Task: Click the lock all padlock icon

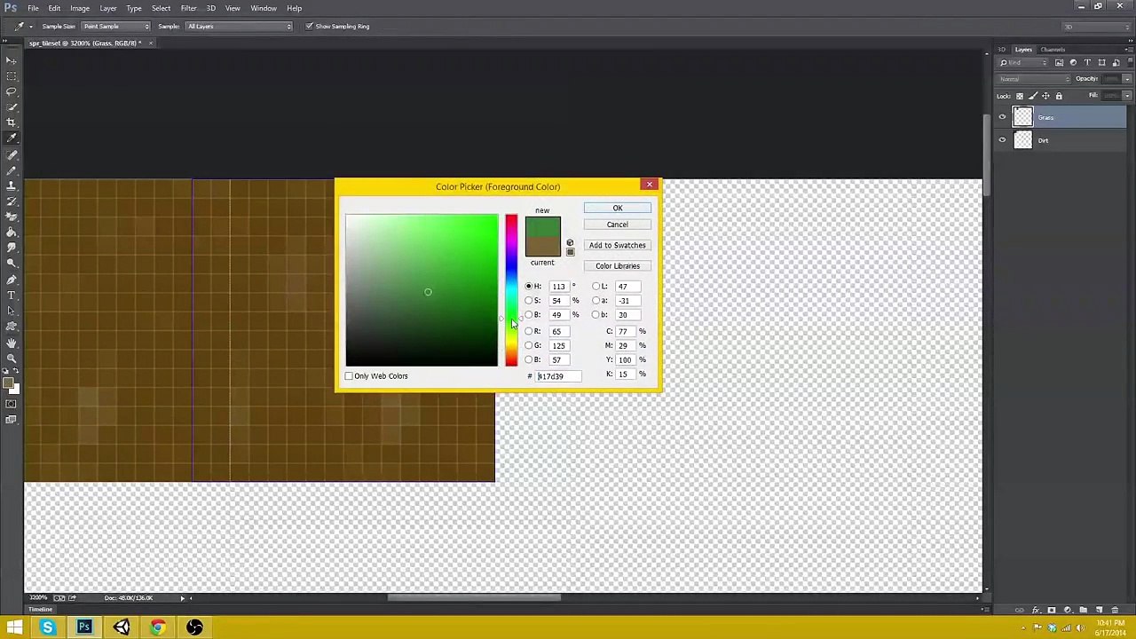Action: (1059, 96)
